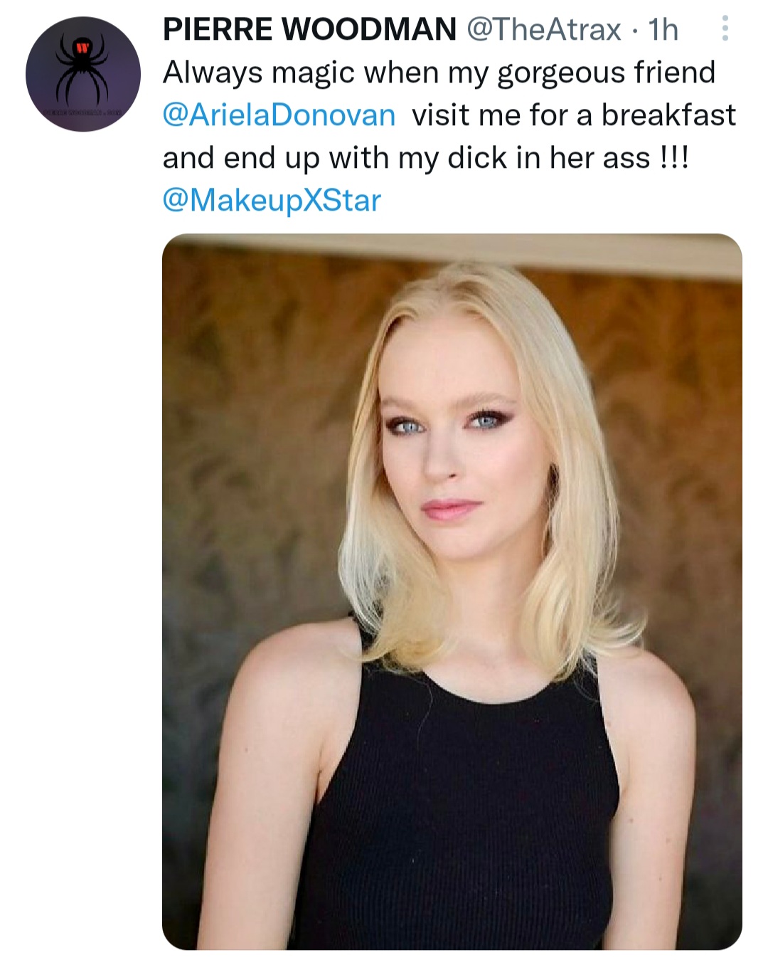Screen dimensions: 768x960
Task: Click the spider logo profile avatar
Action: coord(83,74)
